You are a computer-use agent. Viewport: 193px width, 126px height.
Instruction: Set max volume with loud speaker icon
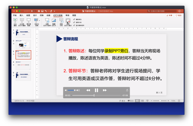click(x=78, y=90)
